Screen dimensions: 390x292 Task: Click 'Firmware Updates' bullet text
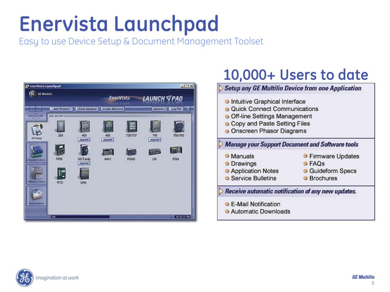pyautogui.click(x=334, y=156)
